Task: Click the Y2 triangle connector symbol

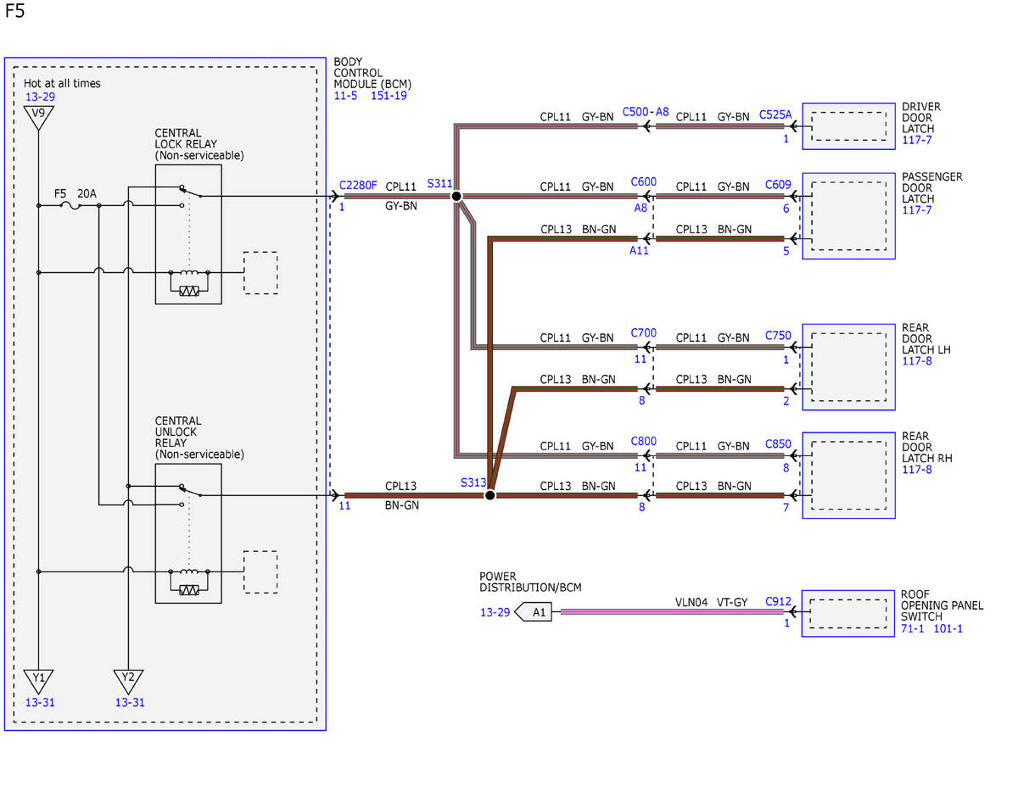Action: pos(128,680)
